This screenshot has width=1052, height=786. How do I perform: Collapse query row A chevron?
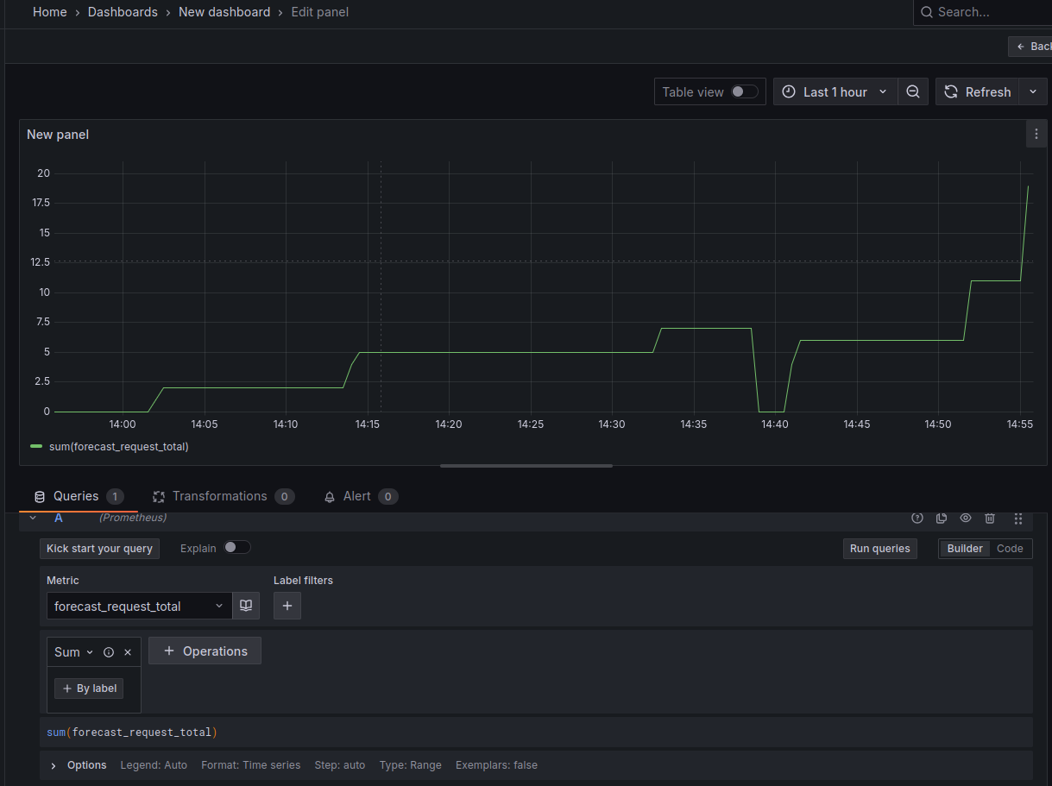(33, 518)
